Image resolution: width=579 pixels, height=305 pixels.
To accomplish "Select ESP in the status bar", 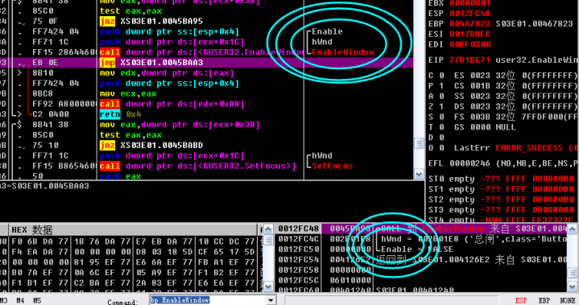I will click(x=521, y=301).
